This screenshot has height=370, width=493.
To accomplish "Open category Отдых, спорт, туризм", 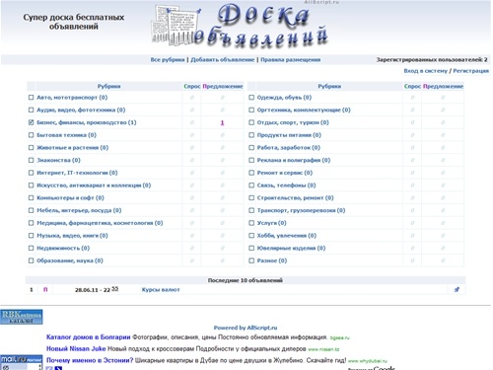I will coord(293,122).
